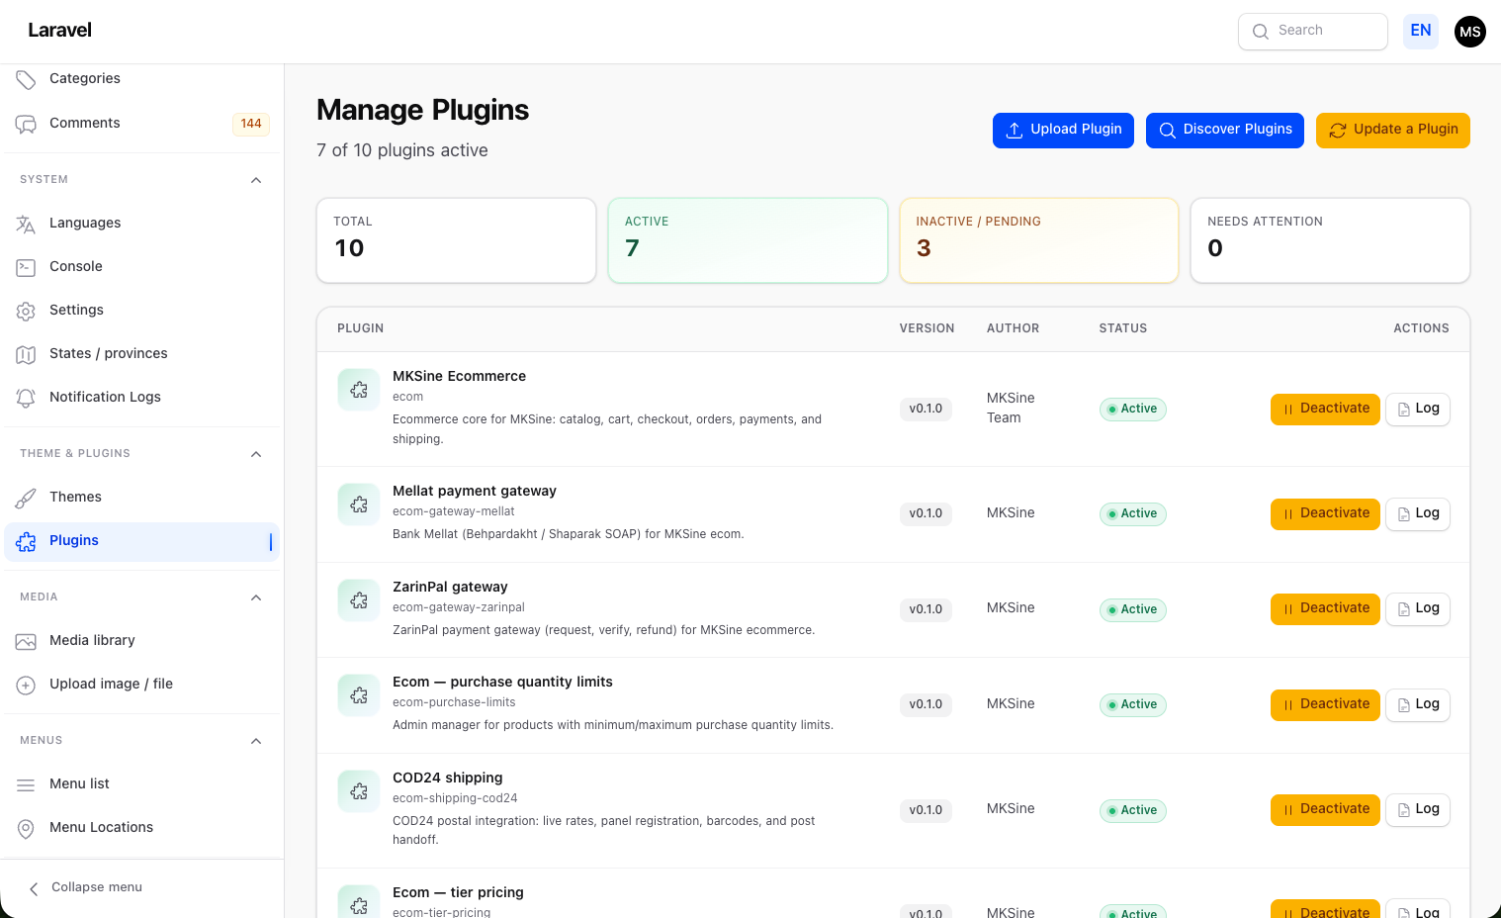Open the Media library page
1501x918 pixels.
coord(141,641)
